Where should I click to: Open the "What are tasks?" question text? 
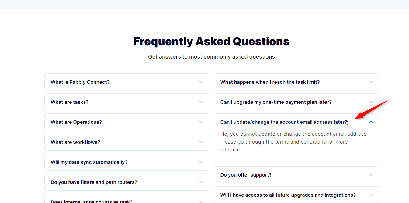[70, 102]
